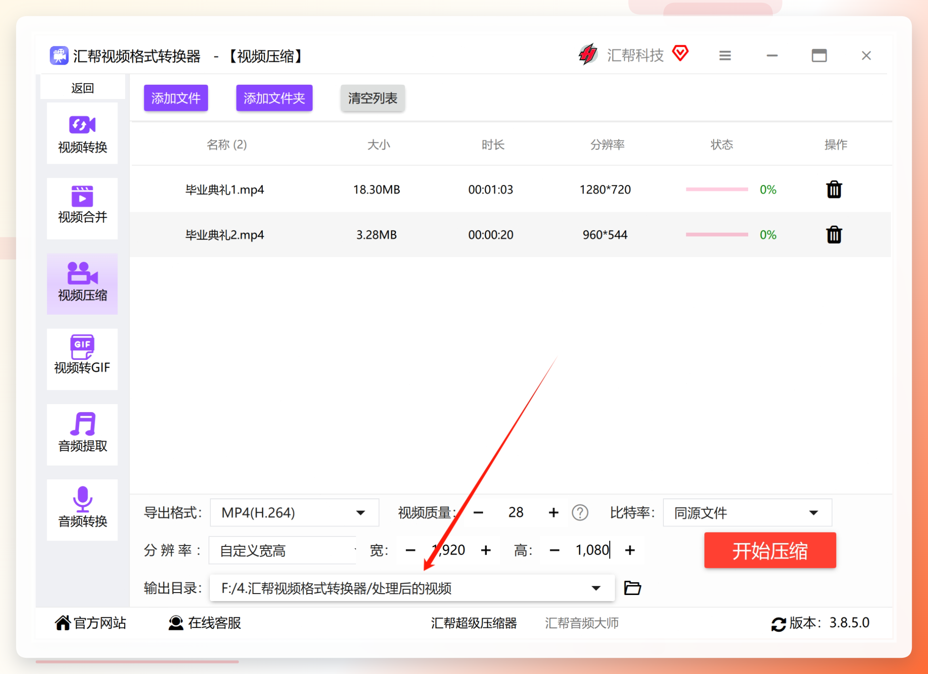Image resolution: width=928 pixels, height=674 pixels.
Task: Click the 18.30MB size cell
Action: tap(376, 189)
